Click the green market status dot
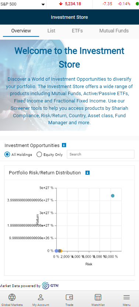The height and width of the screenshot is (307, 139). click(x=137, y=4)
